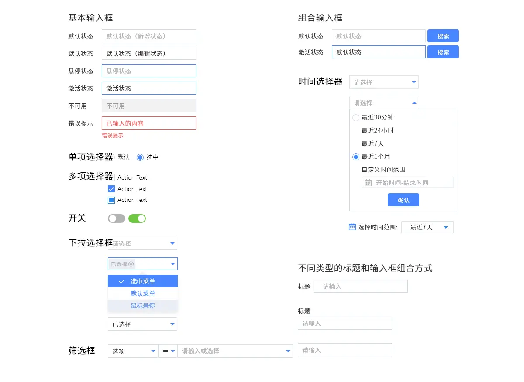Choose 默认菜单 in the dropdown list
This screenshot has width=524, height=382.
pos(143,293)
